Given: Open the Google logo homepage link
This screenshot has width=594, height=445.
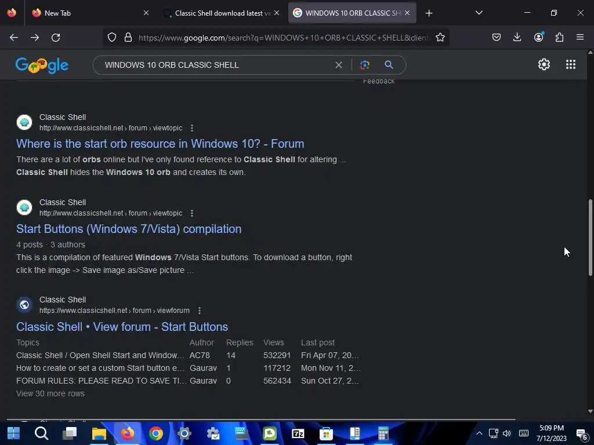Looking at the screenshot, I should (x=42, y=65).
